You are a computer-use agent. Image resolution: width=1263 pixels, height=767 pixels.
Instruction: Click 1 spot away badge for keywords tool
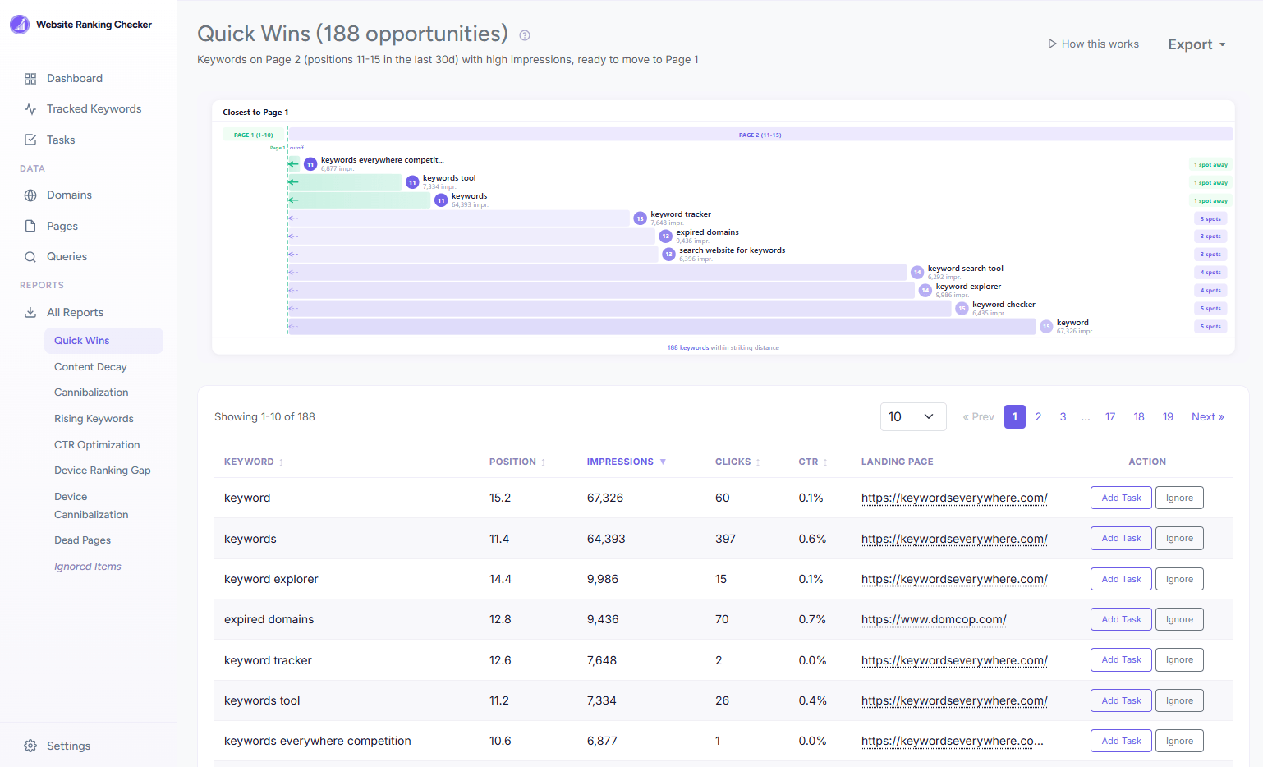[x=1210, y=183]
